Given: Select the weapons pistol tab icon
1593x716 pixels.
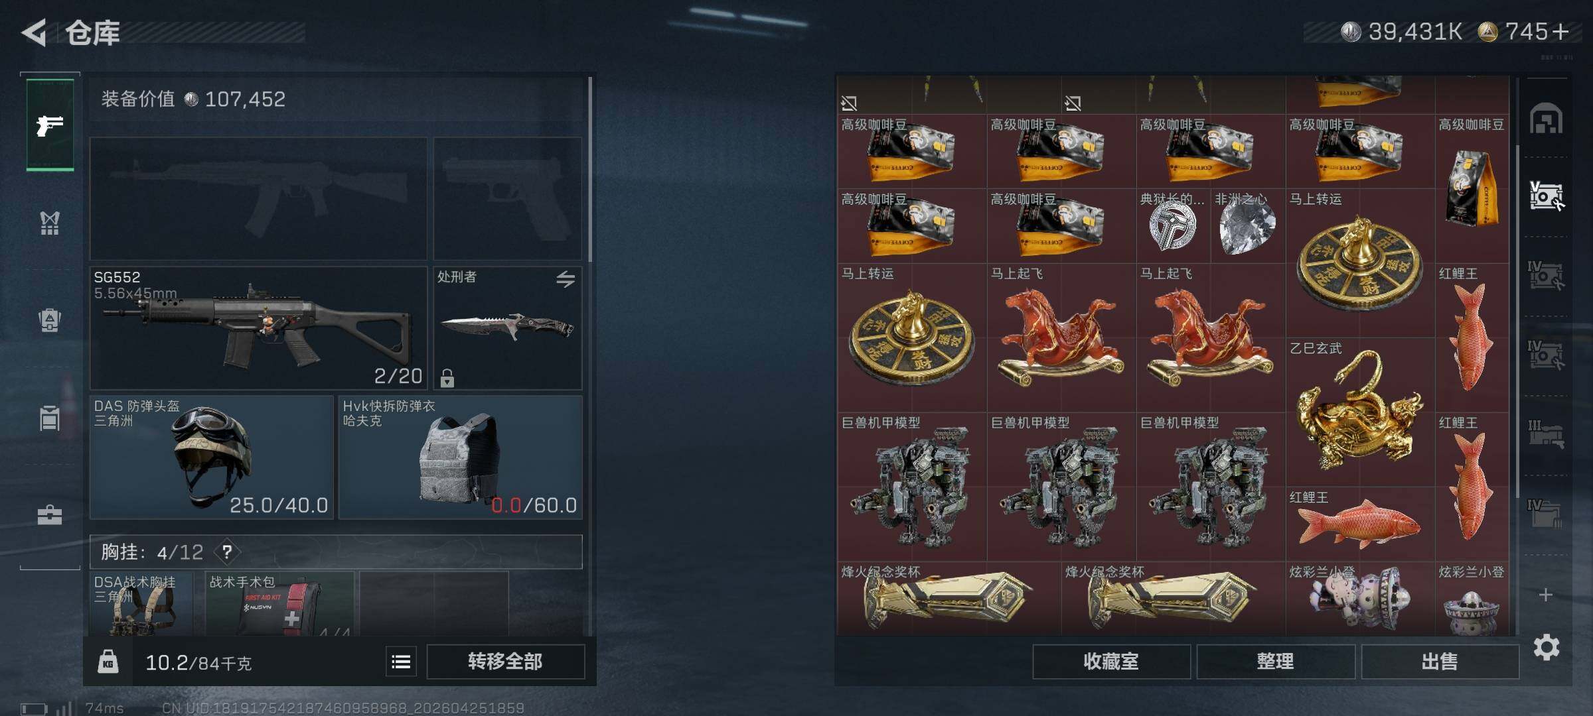Looking at the screenshot, I should click(50, 125).
